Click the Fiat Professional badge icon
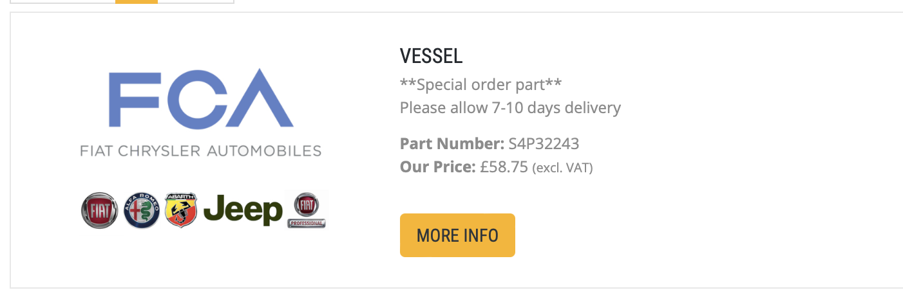The image size is (903, 297). (x=307, y=210)
